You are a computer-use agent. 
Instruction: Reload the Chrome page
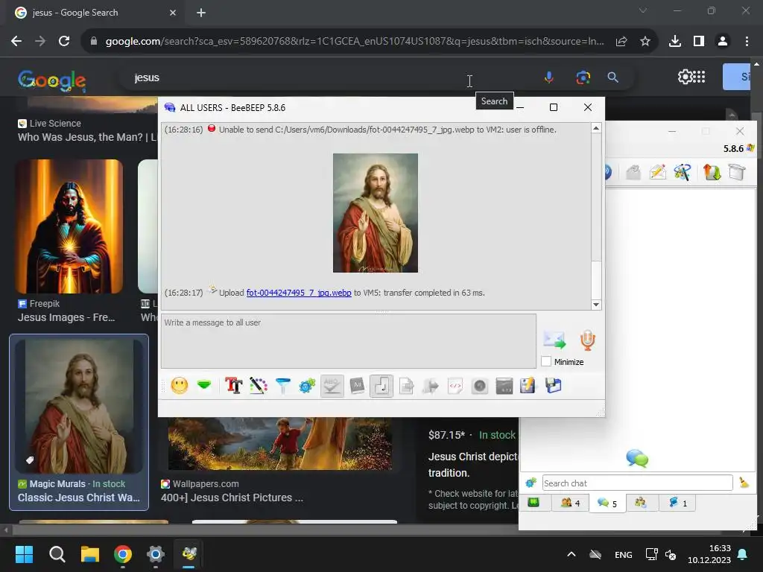click(64, 42)
